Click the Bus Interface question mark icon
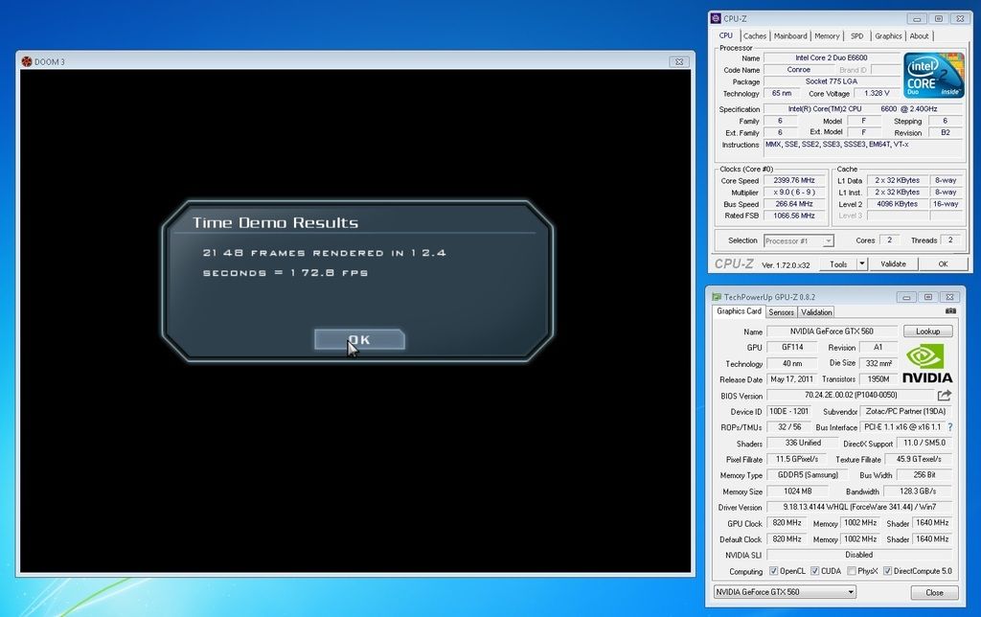This screenshot has height=617, width=981. pos(949,426)
